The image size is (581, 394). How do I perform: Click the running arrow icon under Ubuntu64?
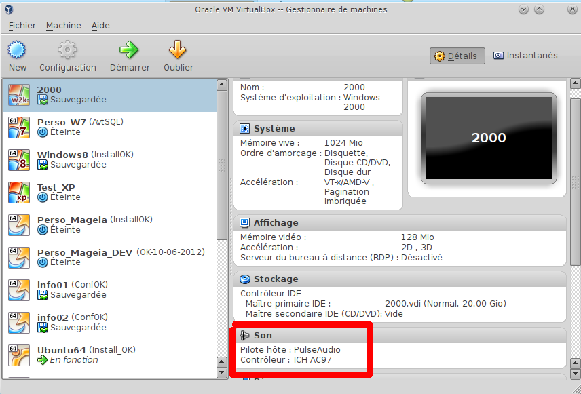(x=43, y=359)
